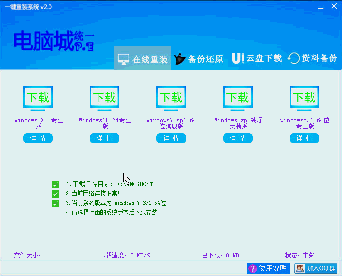Click the 加入QQ群 button

pos(316,268)
